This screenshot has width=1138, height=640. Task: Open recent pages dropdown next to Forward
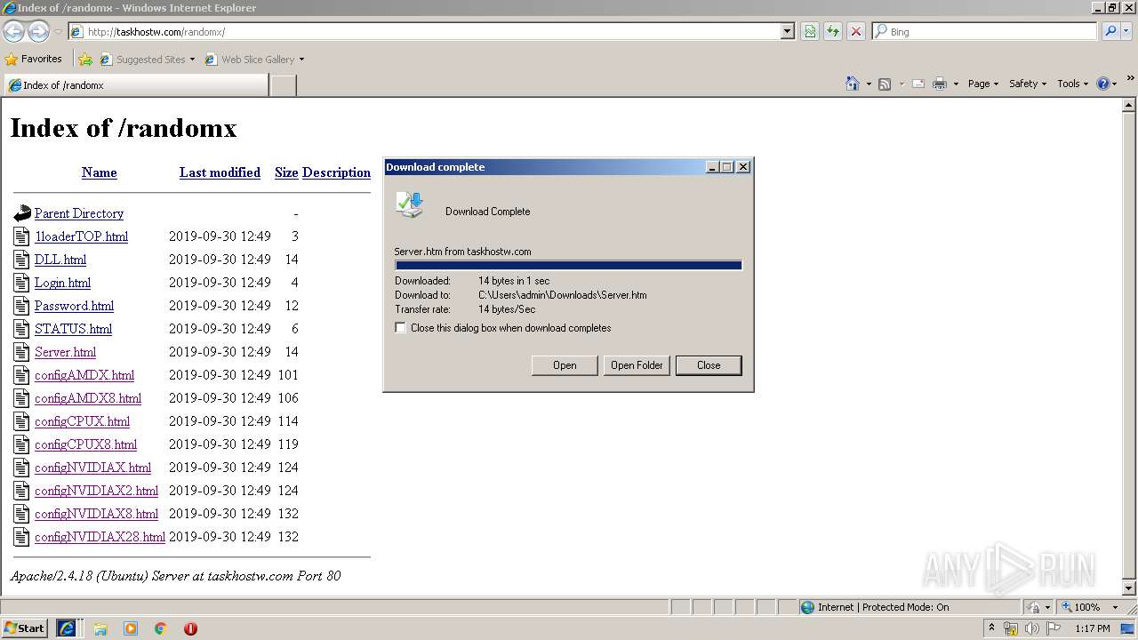click(x=58, y=32)
